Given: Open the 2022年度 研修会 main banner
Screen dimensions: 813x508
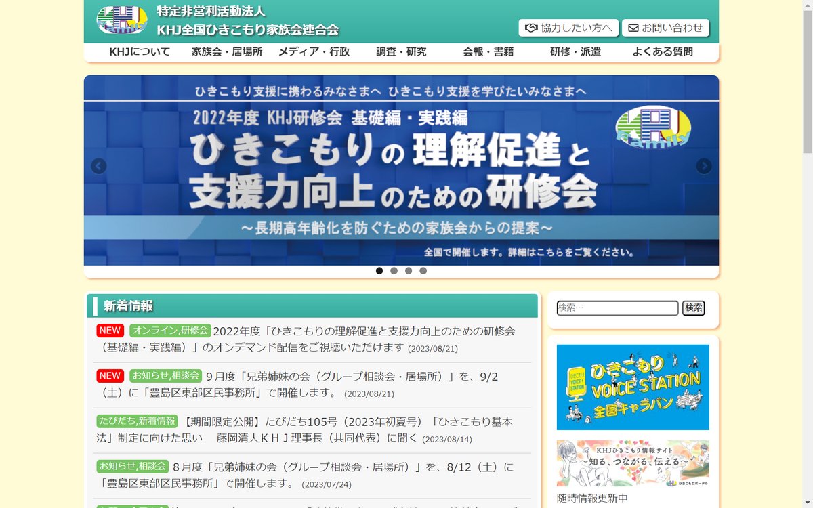Looking at the screenshot, I should pyautogui.click(x=401, y=170).
